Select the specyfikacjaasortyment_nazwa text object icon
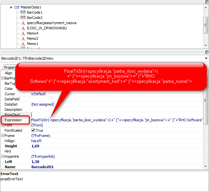This screenshot has height=192, width=209. click(23, 23)
